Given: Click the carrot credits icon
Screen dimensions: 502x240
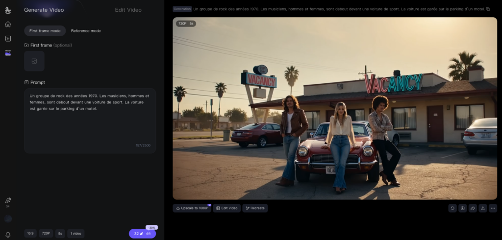Looking at the screenshot, I should point(8,200).
